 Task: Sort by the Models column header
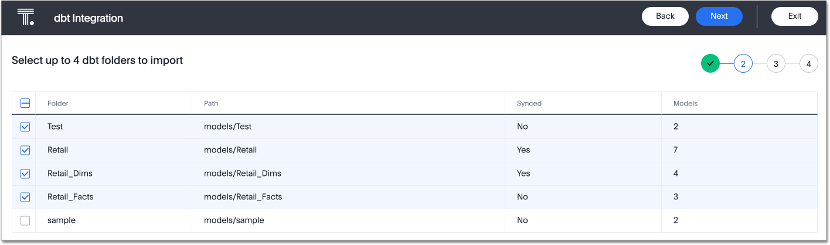point(685,103)
